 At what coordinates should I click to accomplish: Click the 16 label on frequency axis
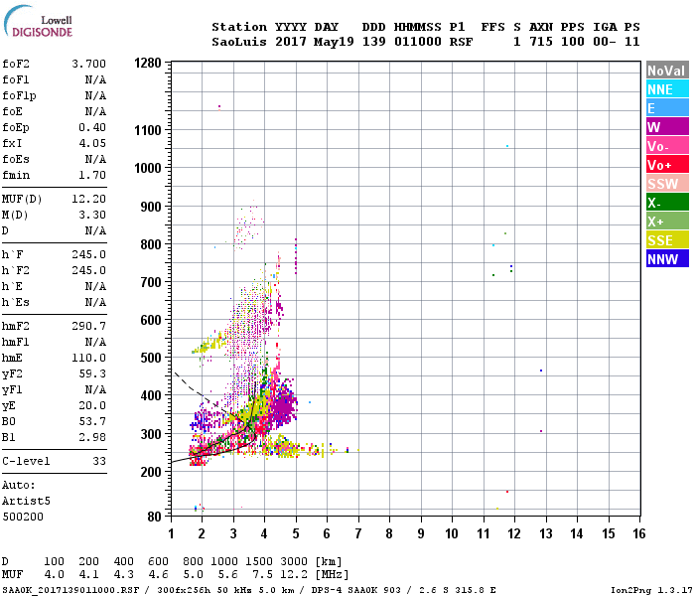pos(639,533)
